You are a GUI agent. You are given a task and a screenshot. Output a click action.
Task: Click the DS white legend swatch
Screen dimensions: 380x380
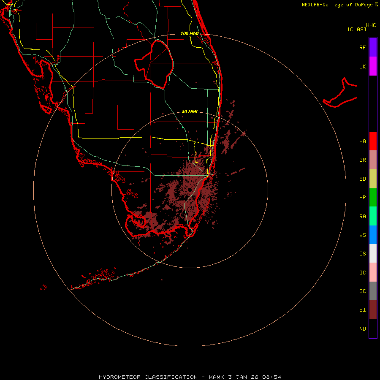pos(373,253)
